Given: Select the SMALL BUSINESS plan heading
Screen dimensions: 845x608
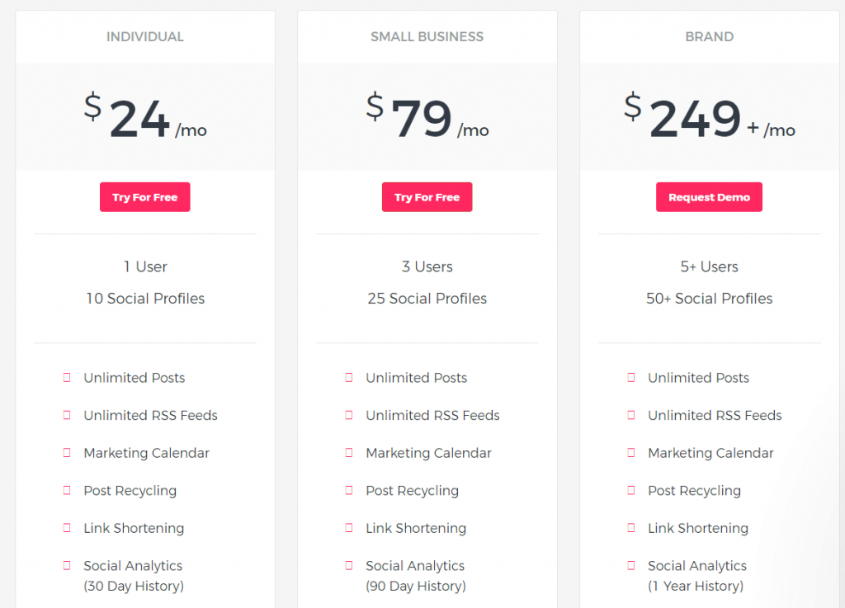Looking at the screenshot, I should click(x=427, y=36).
